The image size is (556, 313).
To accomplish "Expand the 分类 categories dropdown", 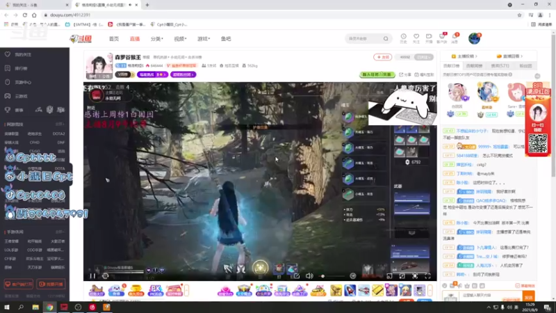I will click(157, 39).
